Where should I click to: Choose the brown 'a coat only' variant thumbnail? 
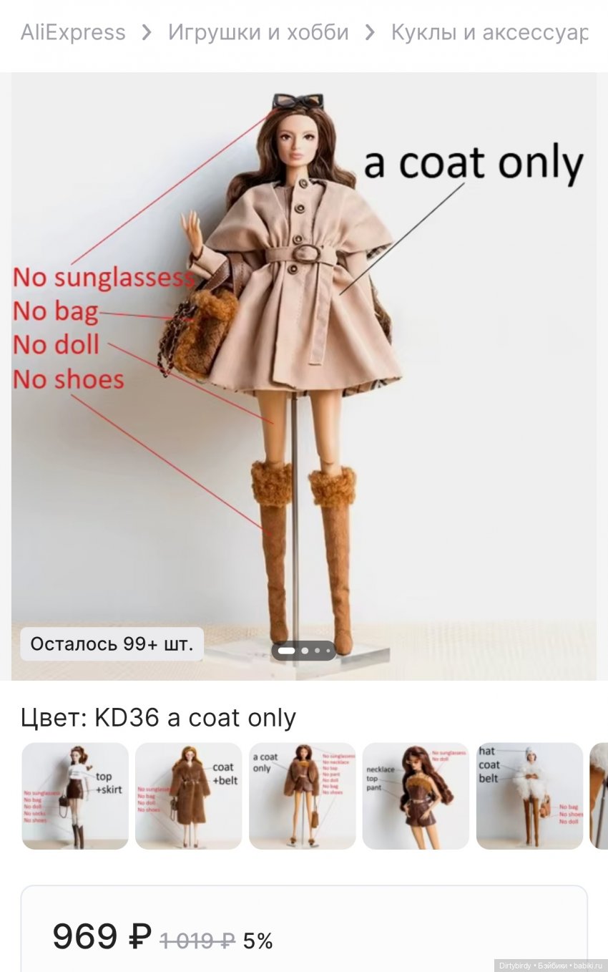[302, 796]
